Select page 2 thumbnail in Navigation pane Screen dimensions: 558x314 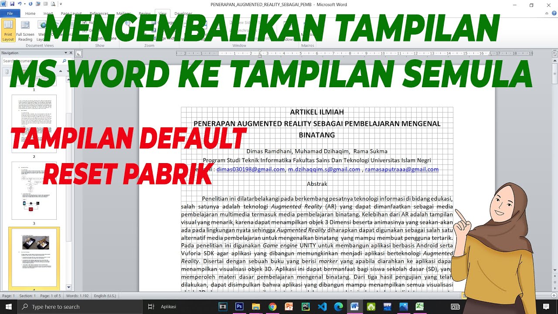(34, 124)
